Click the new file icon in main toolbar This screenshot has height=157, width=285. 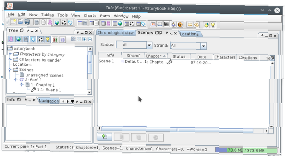click(x=13, y=22)
